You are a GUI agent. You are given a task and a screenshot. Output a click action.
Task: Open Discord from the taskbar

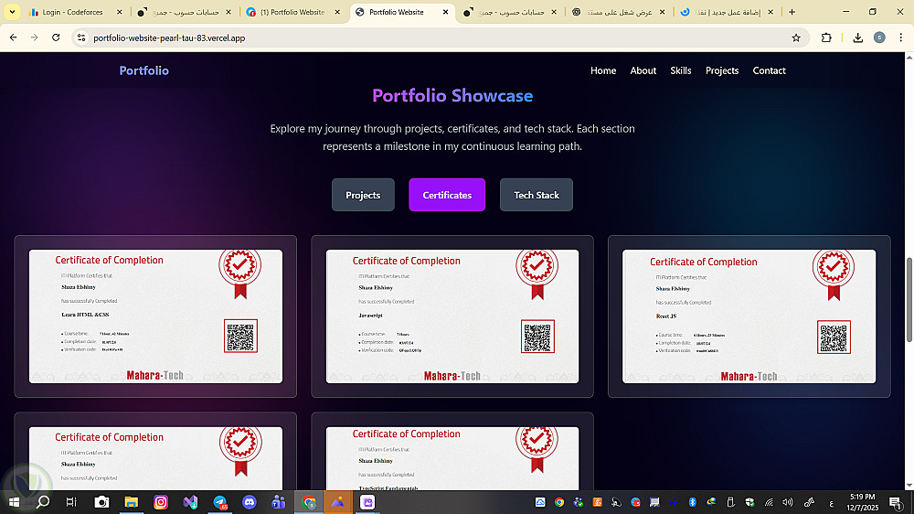(250, 502)
